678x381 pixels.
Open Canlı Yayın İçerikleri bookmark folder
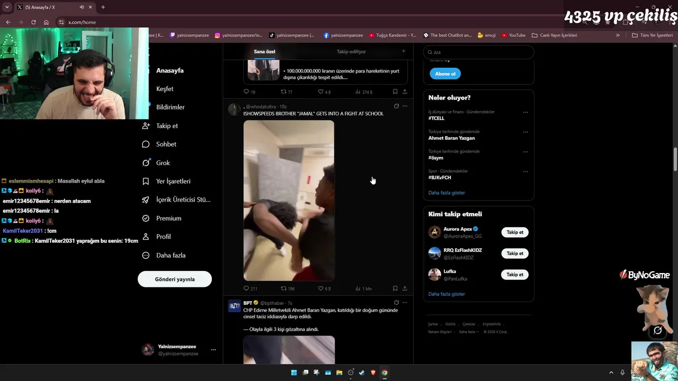pyautogui.click(x=554, y=35)
